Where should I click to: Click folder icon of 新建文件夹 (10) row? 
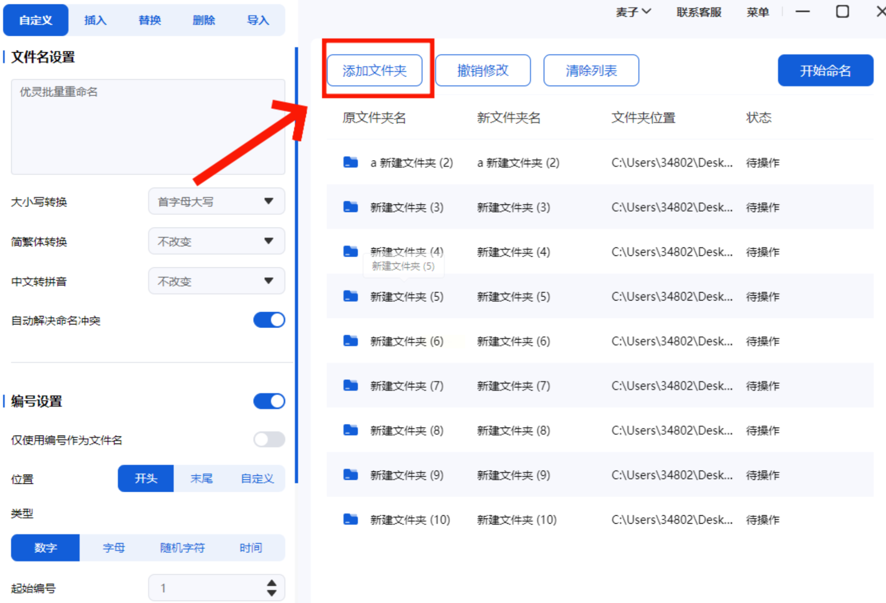pyautogui.click(x=350, y=519)
